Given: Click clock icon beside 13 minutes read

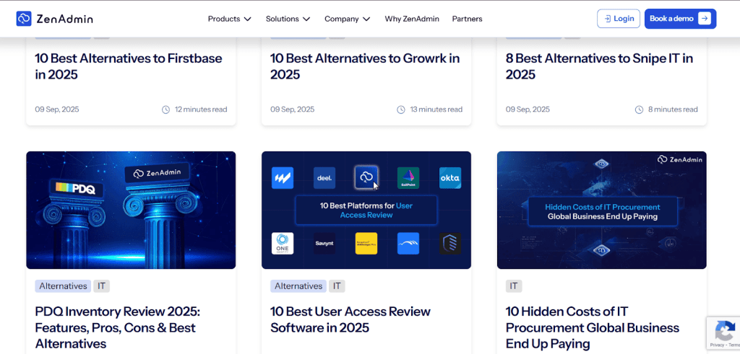Looking at the screenshot, I should pos(401,110).
